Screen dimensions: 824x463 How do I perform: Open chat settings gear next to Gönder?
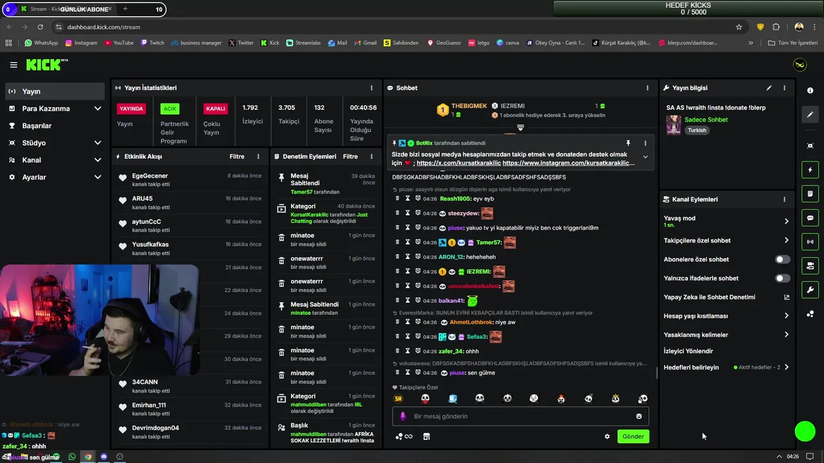(606, 436)
